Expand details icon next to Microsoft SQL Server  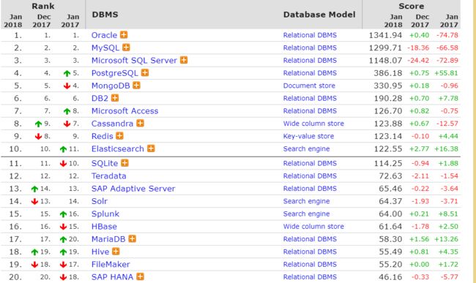[184, 60]
